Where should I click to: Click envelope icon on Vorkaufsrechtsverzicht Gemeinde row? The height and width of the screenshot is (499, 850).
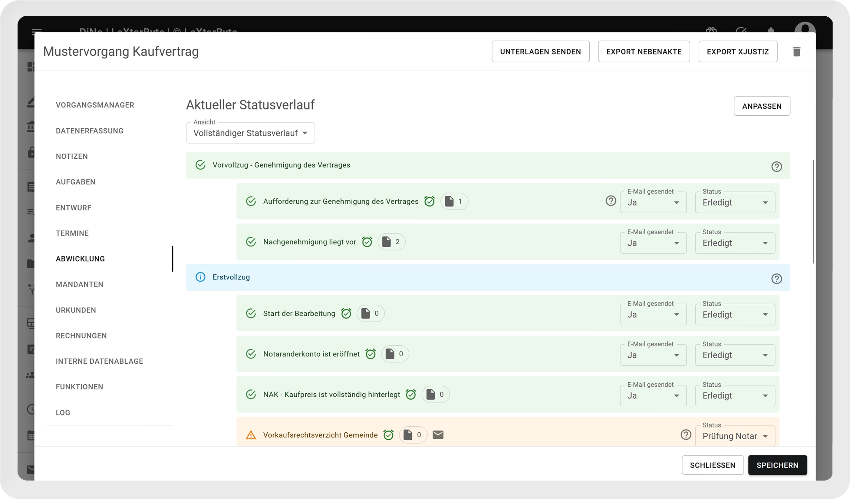click(x=438, y=435)
